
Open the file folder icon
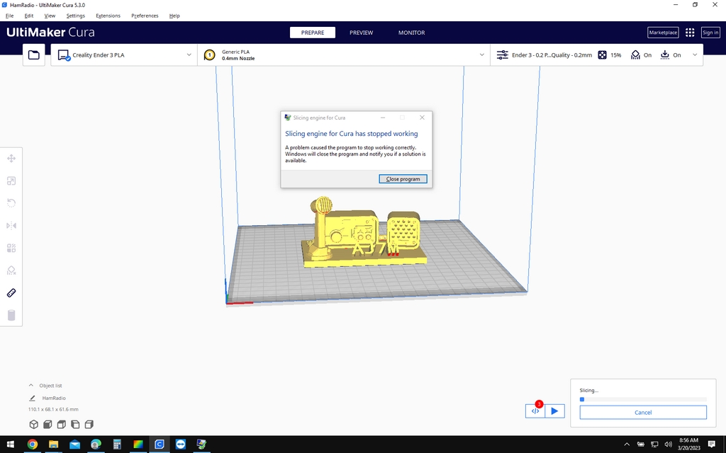coord(34,55)
